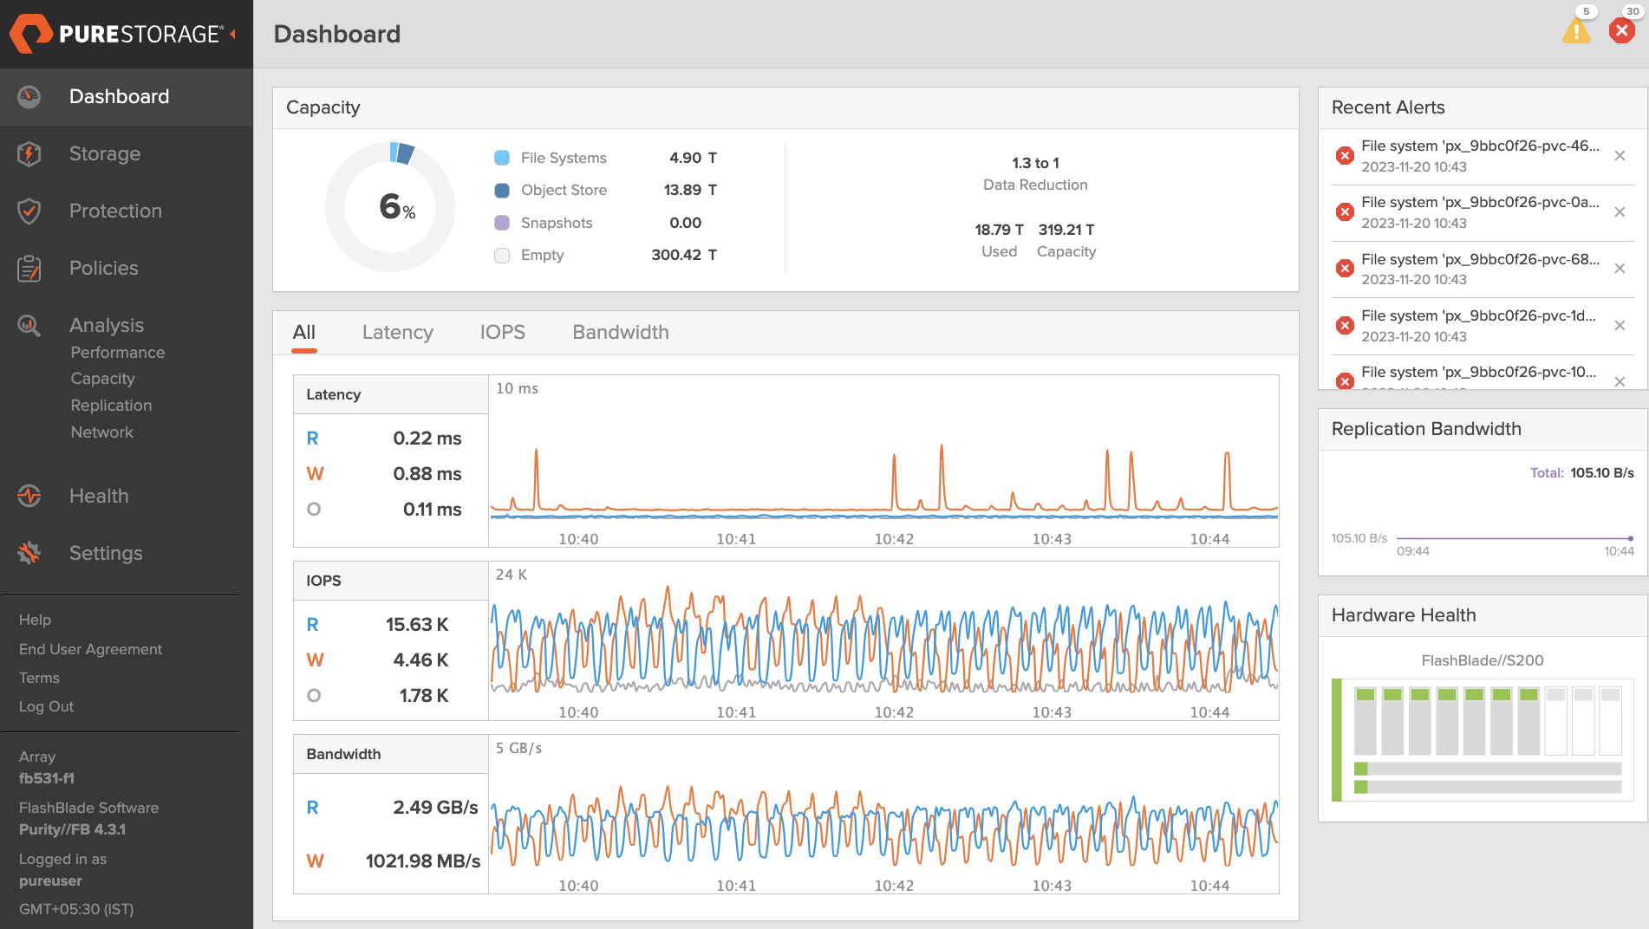Select the Policies clipboard icon
Screen dimensions: 1649x929
tap(29, 269)
